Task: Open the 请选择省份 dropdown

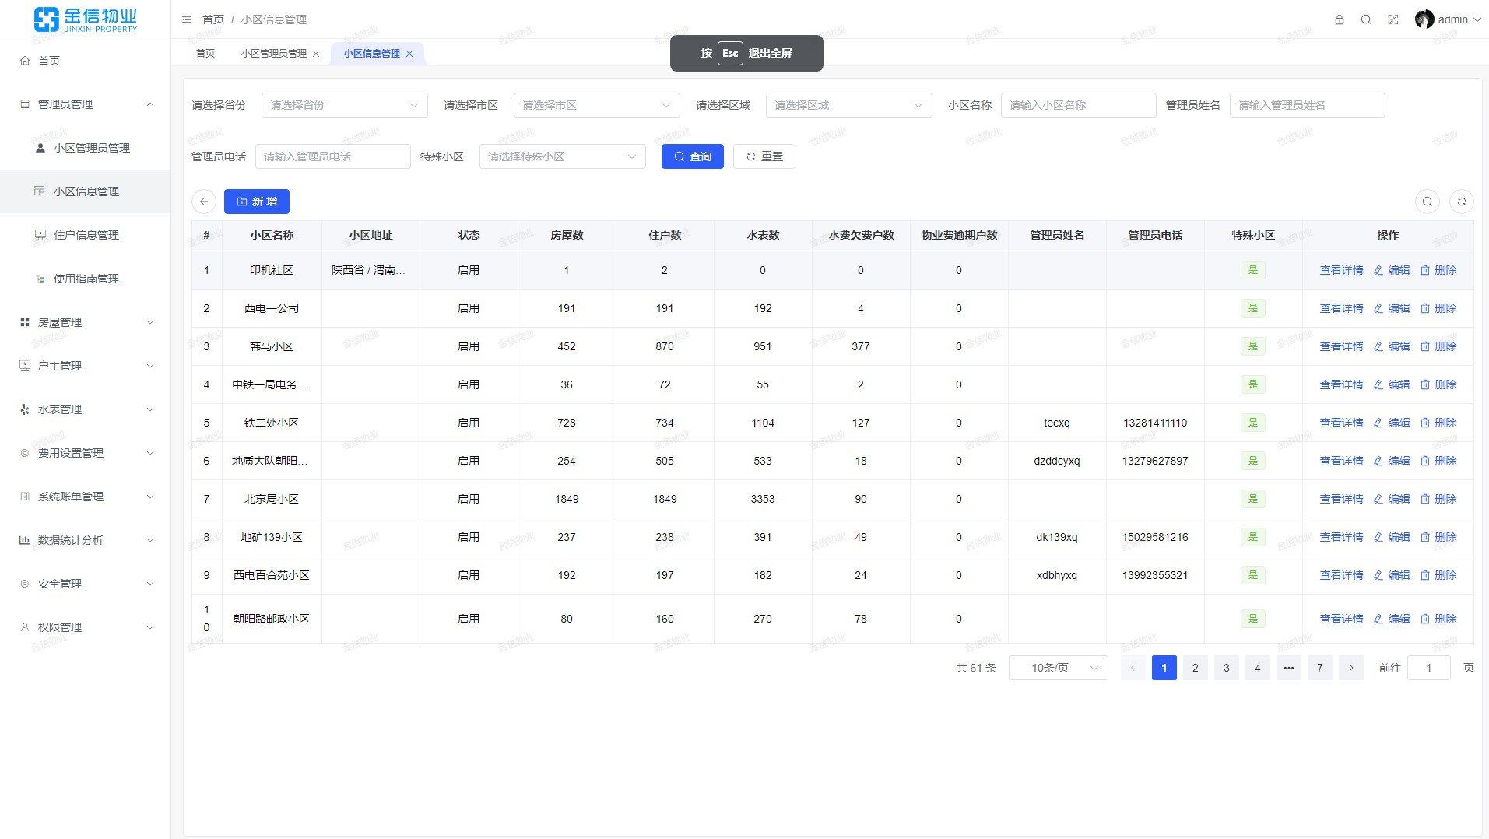Action: pos(345,105)
